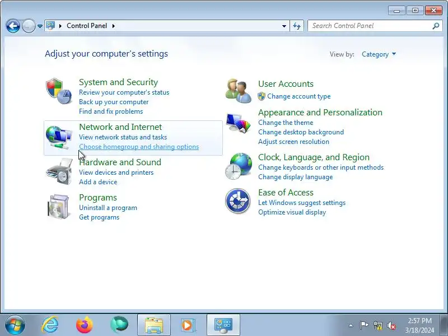The width and height of the screenshot is (448, 336).
Task: Open the Action Center flag tray icon
Action: point(364,325)
